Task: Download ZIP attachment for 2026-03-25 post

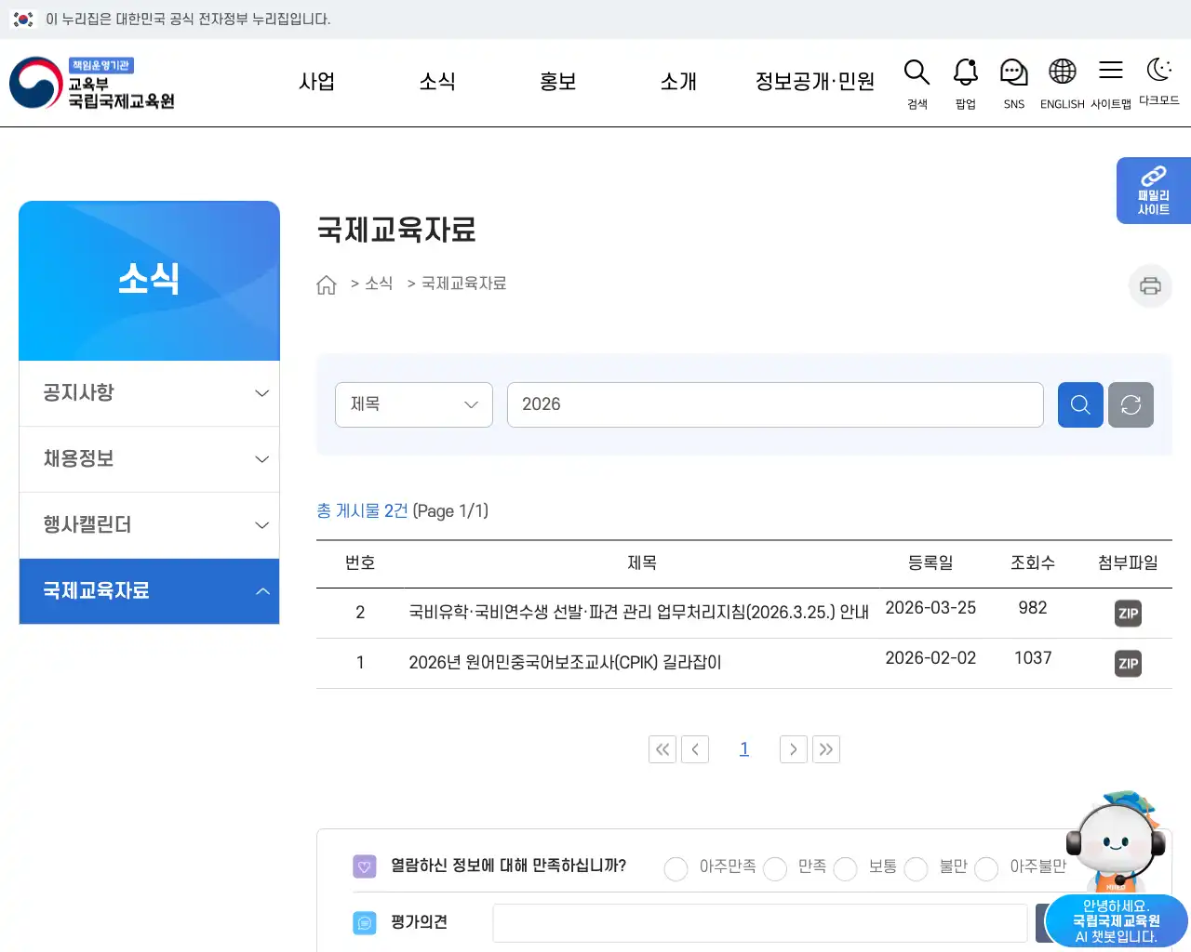Action: [1128, 613]
